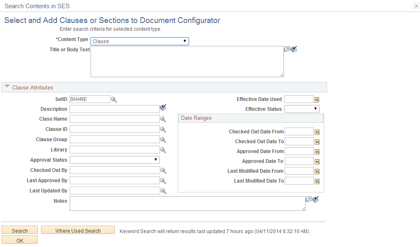Image resolution: width=420 pixels, height=247 pixels.
Task: Open the Library lookup magnifier
Action: [x=163, y=149]
